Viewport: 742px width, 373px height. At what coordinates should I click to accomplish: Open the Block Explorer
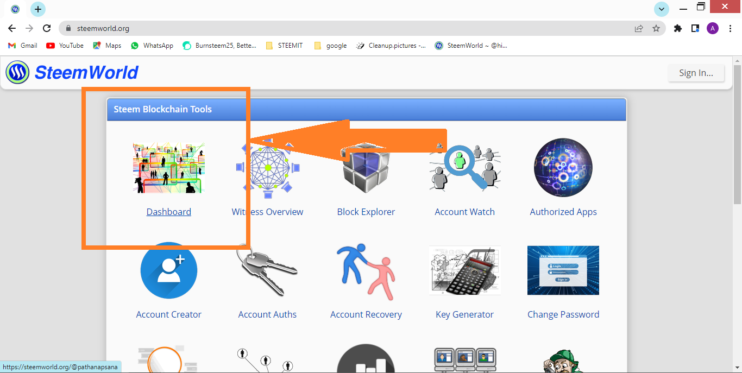coord(366,211)
